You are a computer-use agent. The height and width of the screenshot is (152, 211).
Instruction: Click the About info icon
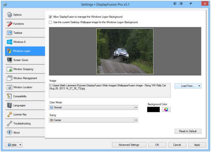click(x=9, y=133)
